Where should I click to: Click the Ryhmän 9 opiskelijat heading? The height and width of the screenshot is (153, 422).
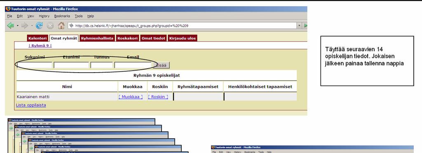(x=157, y=75)
